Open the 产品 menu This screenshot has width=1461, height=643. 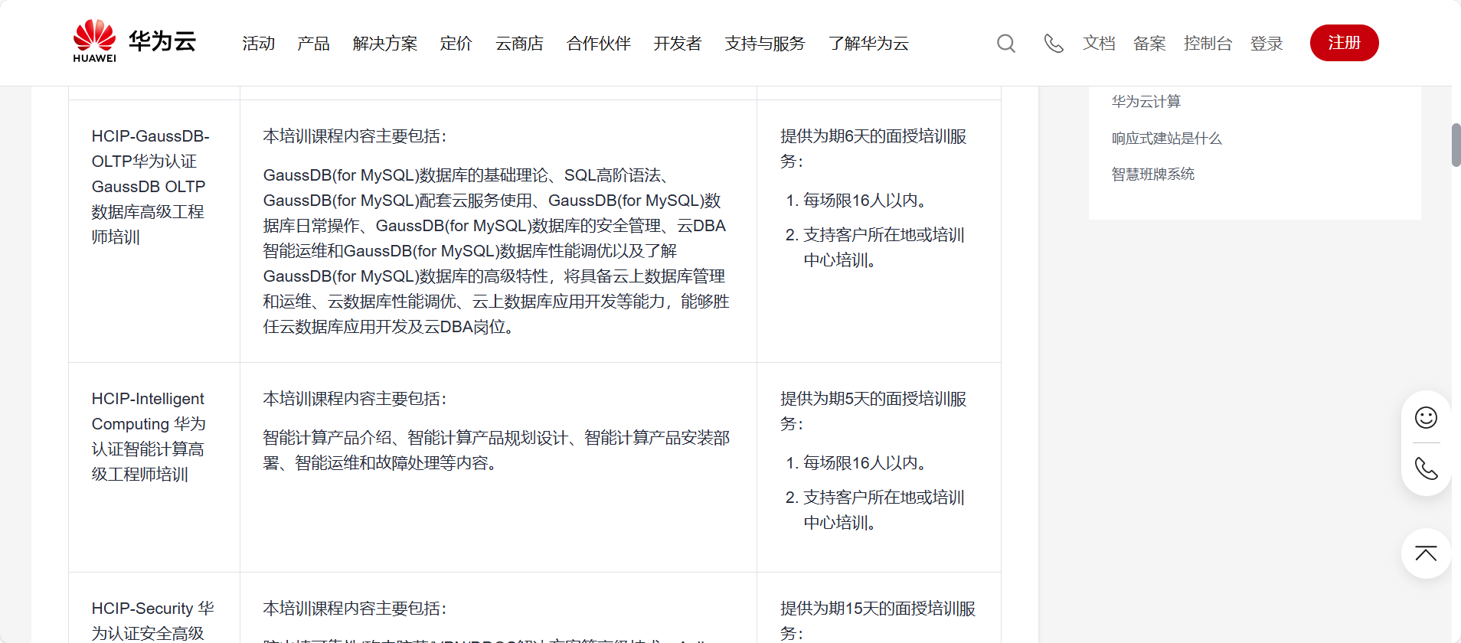tap(313, 44)
